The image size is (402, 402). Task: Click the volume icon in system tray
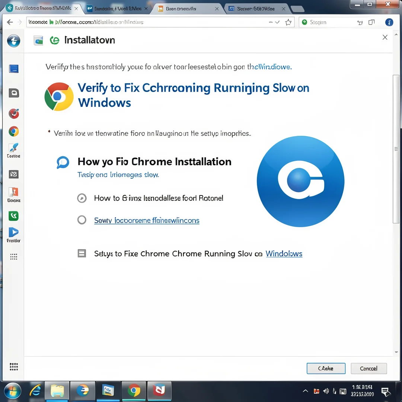coord(326,391)
